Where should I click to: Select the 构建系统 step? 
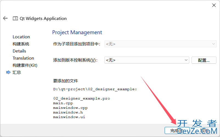[21, 44]
